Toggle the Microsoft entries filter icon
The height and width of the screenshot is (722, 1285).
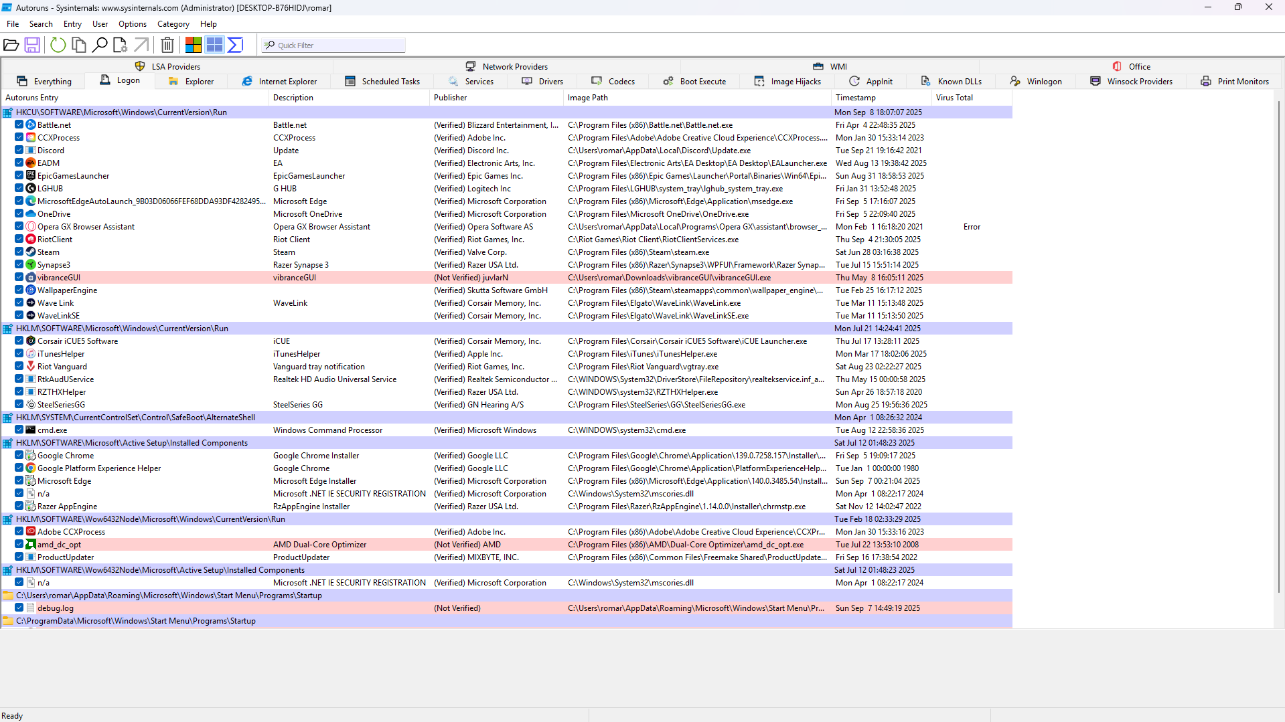click(193, 45)
